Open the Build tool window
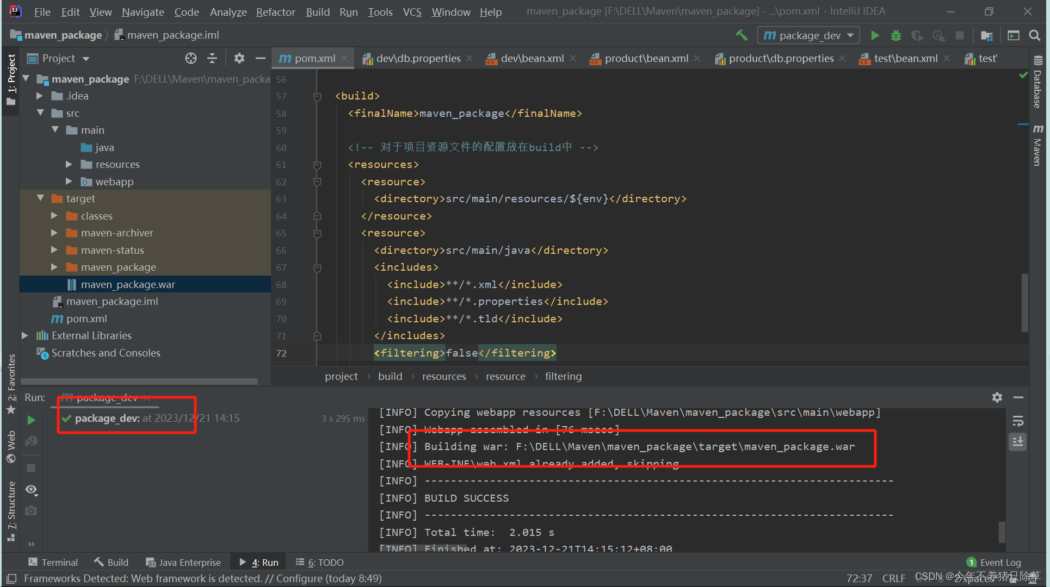The width and height of the screenshot is (1050, 587). tap(111, 563)
